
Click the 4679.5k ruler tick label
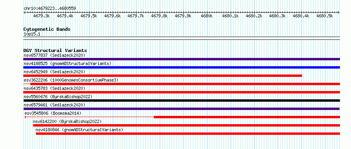tap(89, 16)
